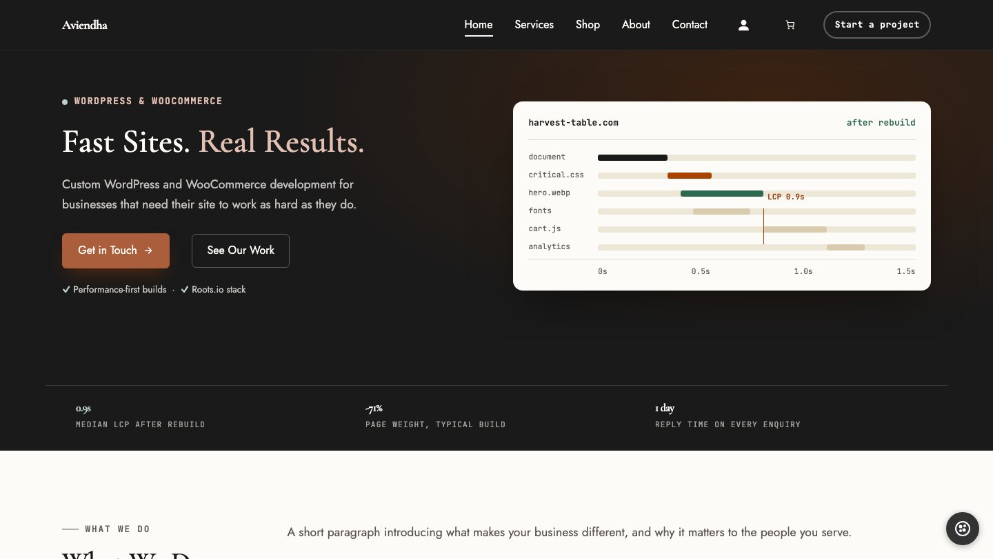Open the Services menu item

(534, 25)
